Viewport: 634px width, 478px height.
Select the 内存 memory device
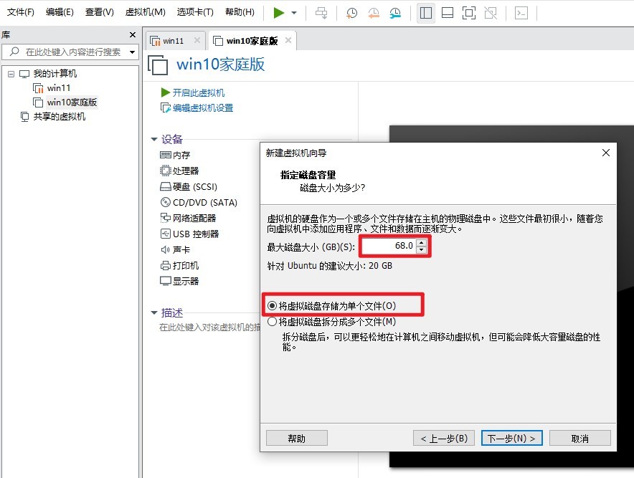tap(175, 156)
